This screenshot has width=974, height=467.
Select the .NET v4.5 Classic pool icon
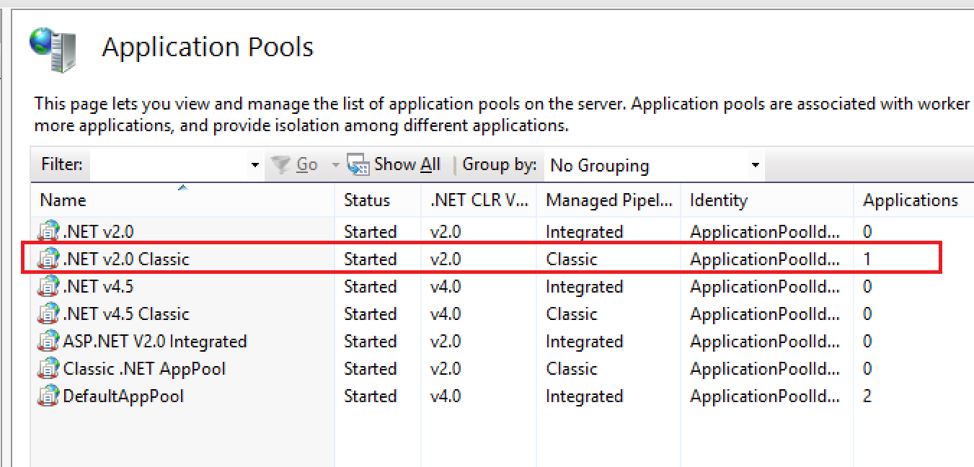click(x=48, y=314)
